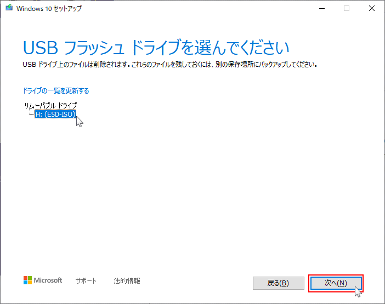The height and width of the screenshot is (304, 385).
Task: Open the サポート link
Action: click(86, 280)
